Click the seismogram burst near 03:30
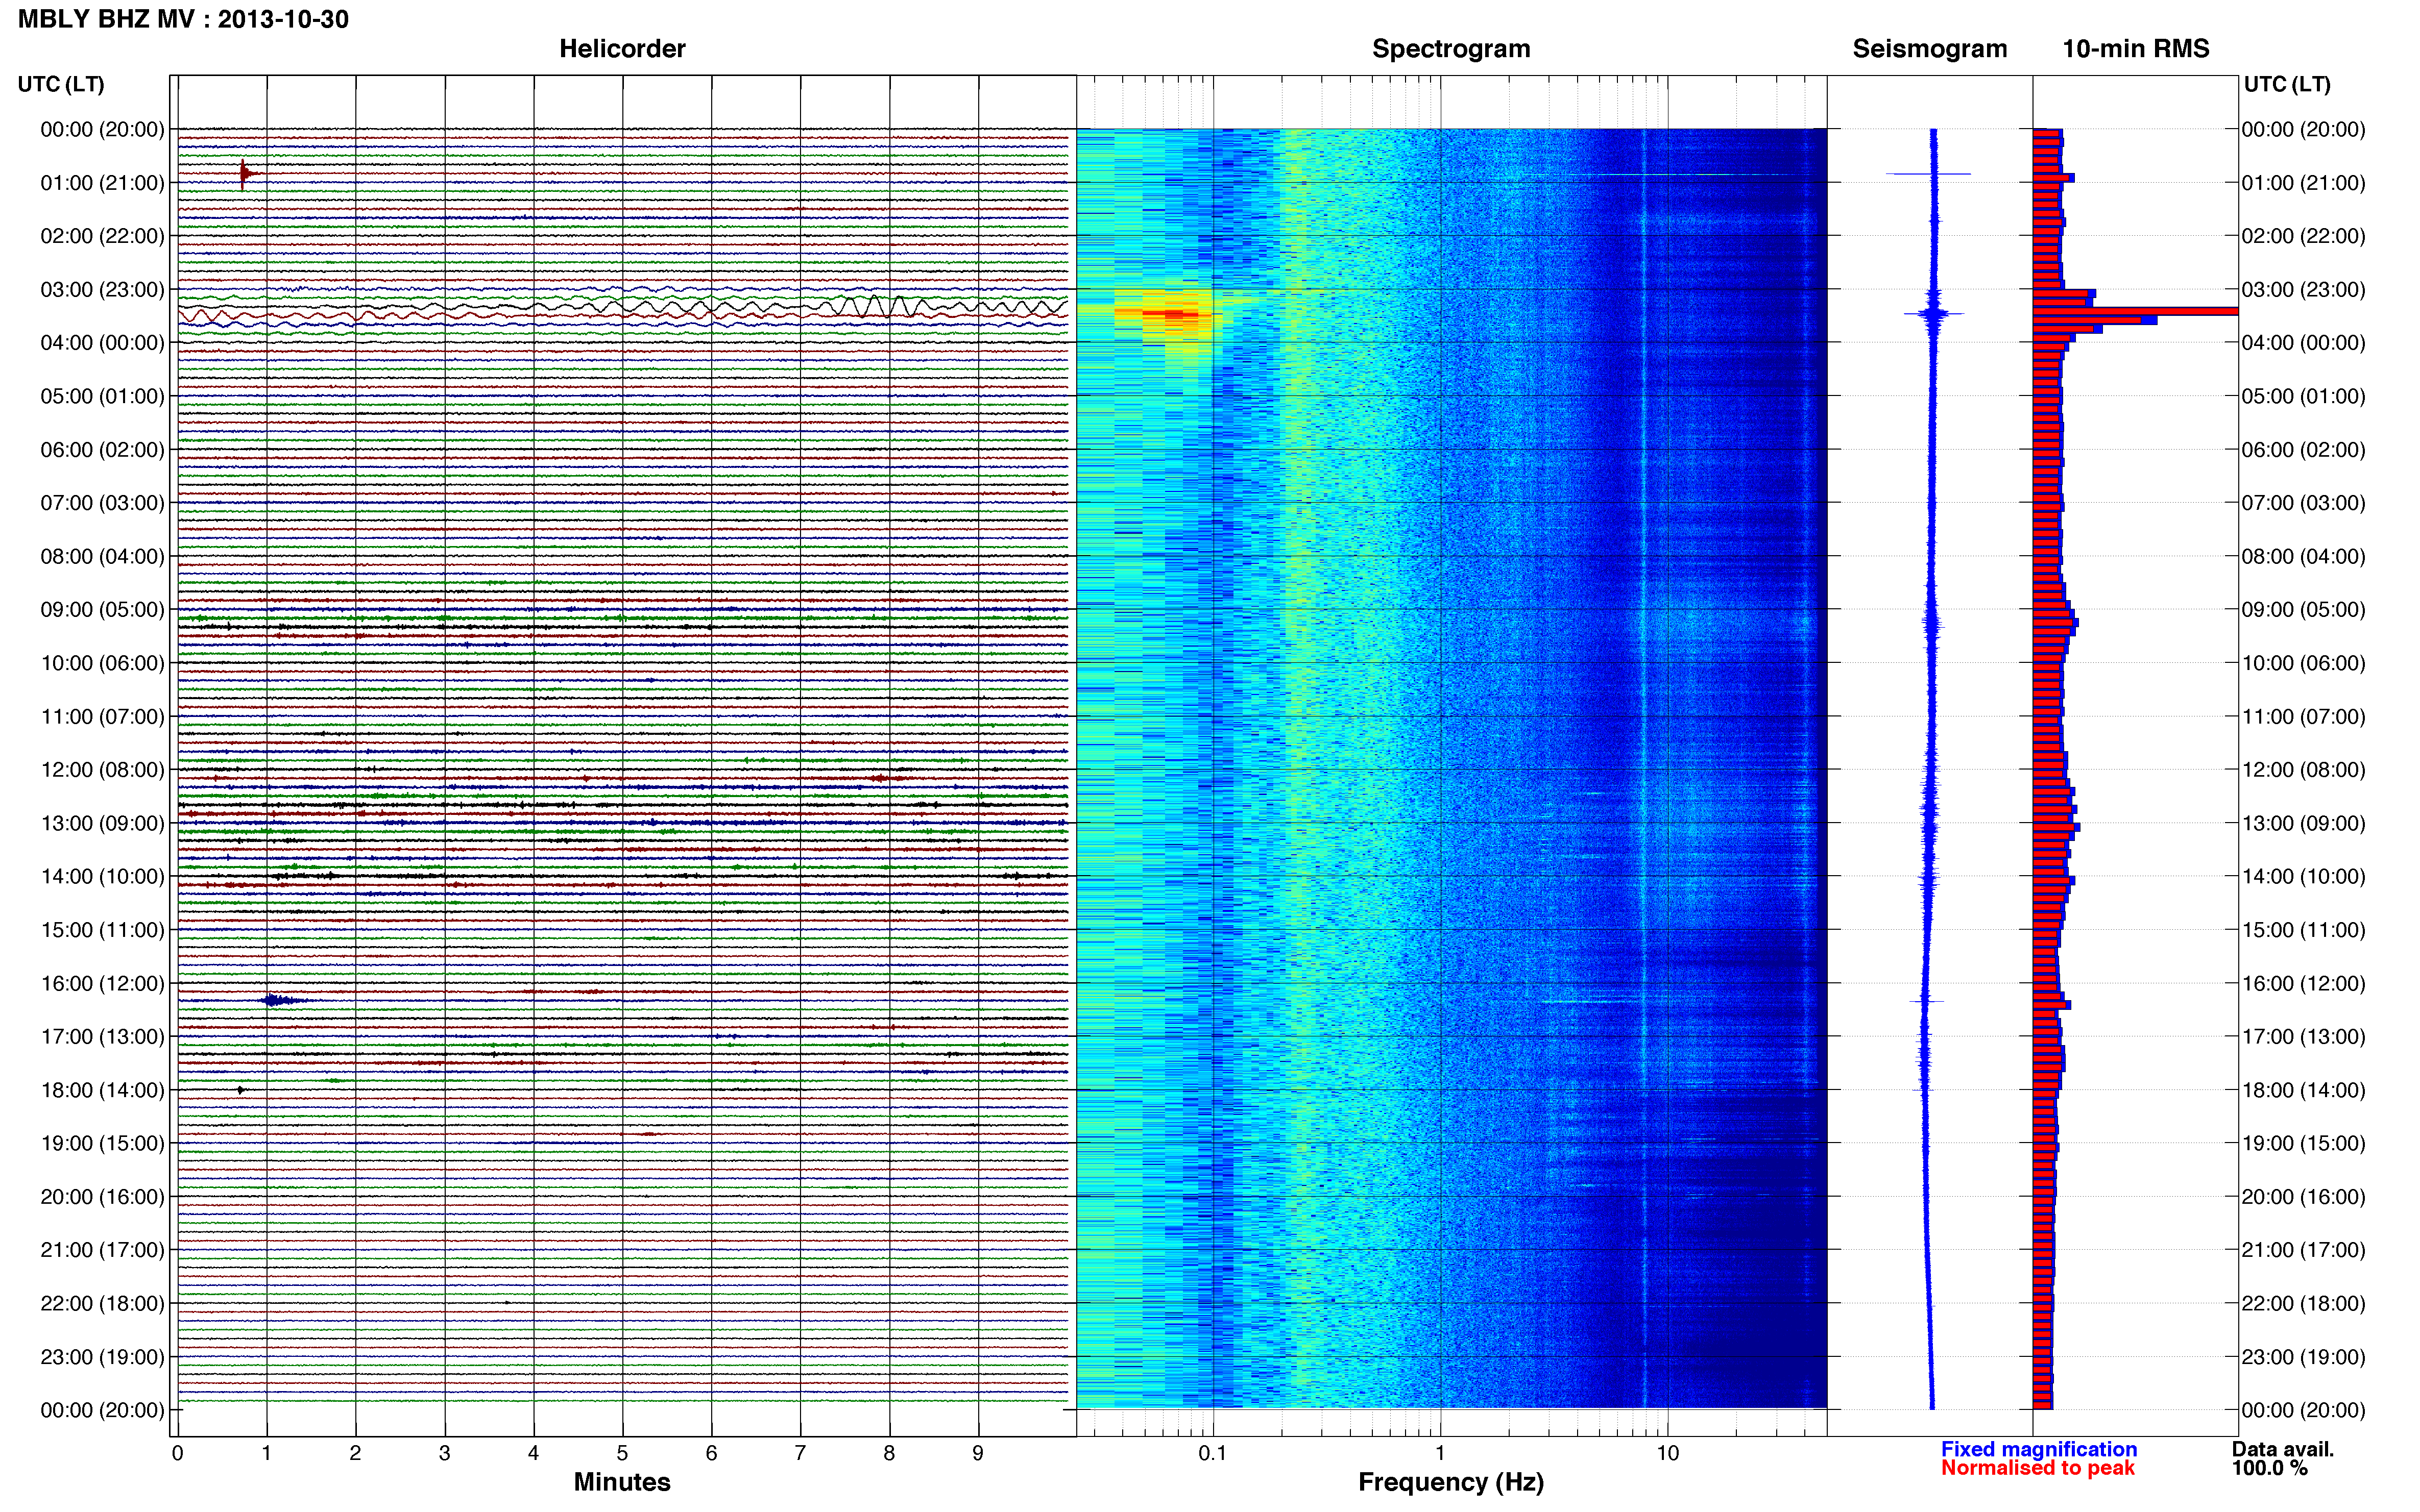The height and width of the screenshot is (1512, 2420). 1934,313
